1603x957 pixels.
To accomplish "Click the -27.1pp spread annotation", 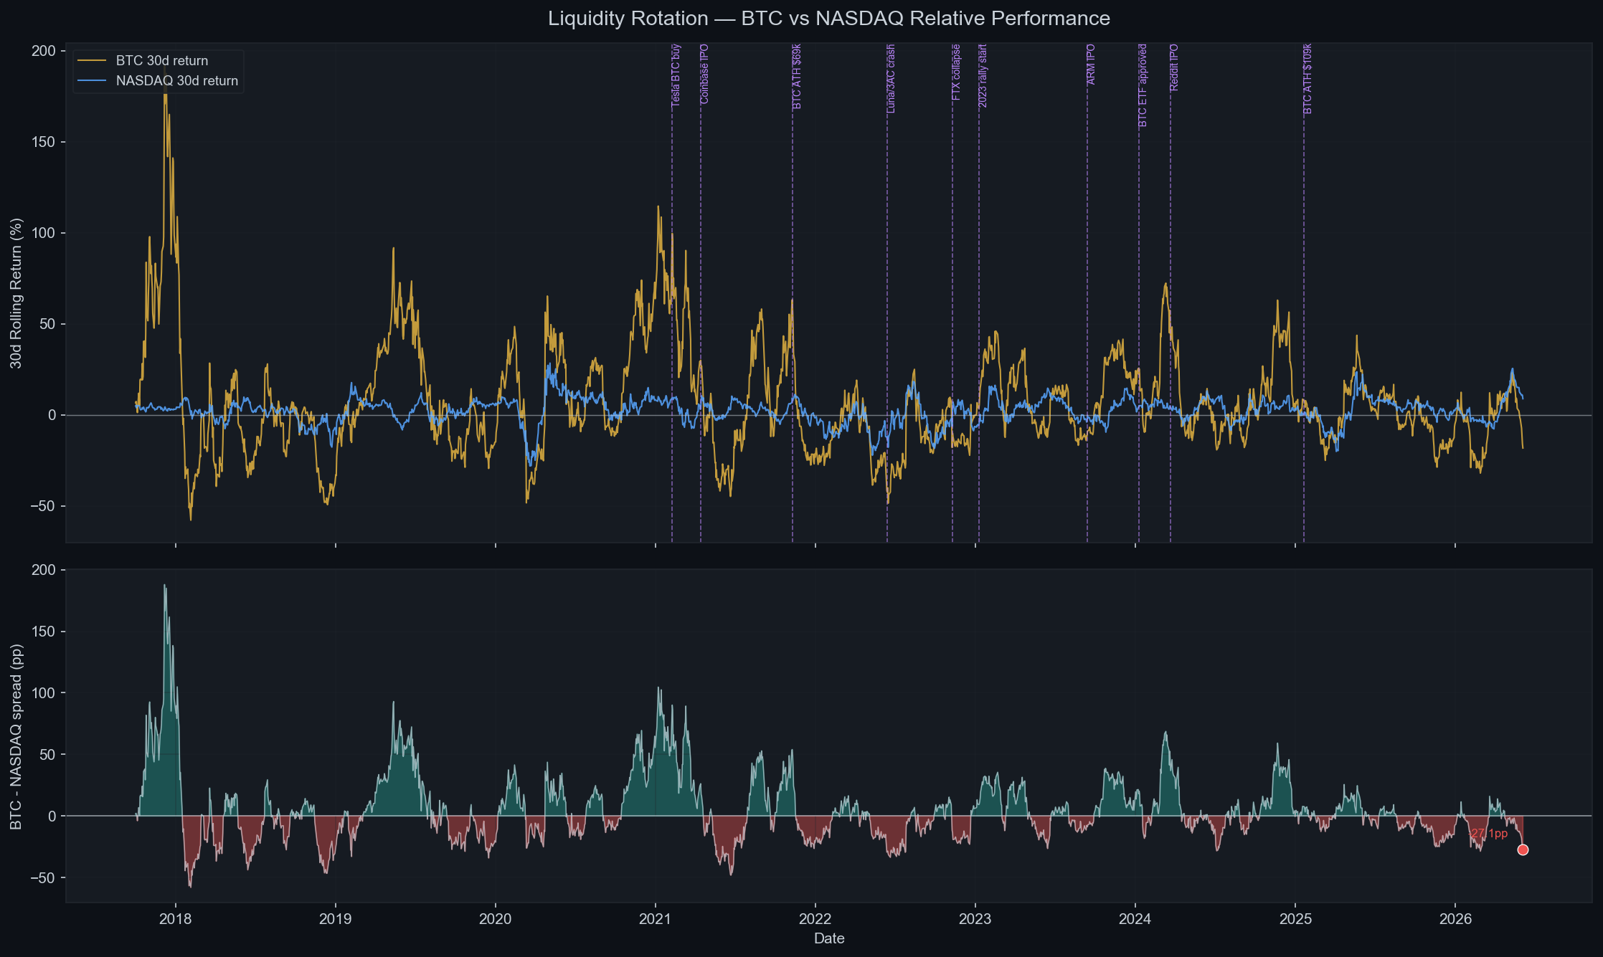I will pos(1488,834).
